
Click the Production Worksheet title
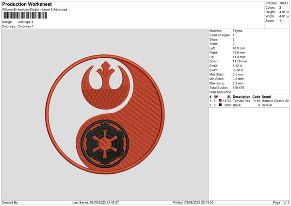[x=27, y=4]
